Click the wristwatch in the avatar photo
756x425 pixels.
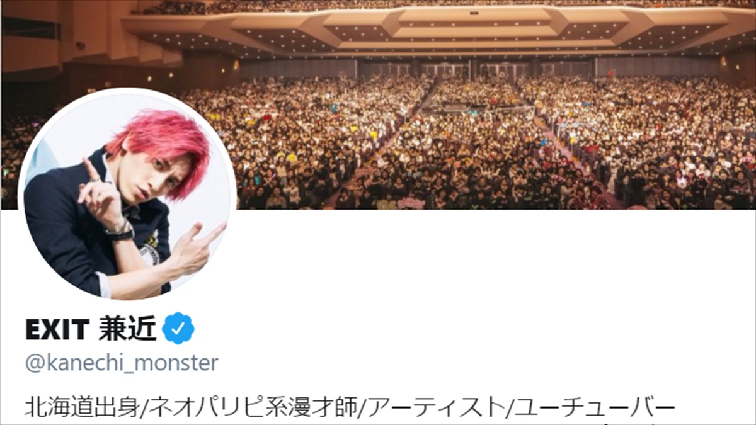click(x=120, y=231)
